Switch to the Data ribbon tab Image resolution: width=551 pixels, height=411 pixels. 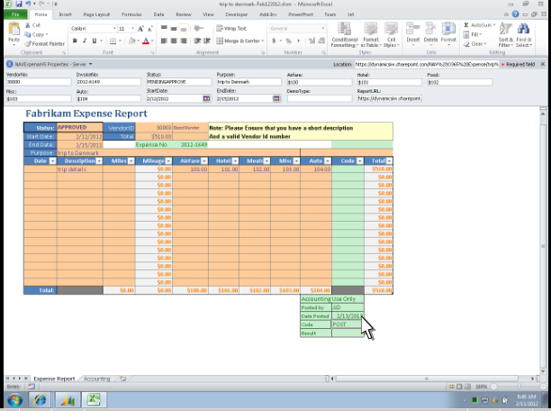pyautogui.click(x=158, y=14)
